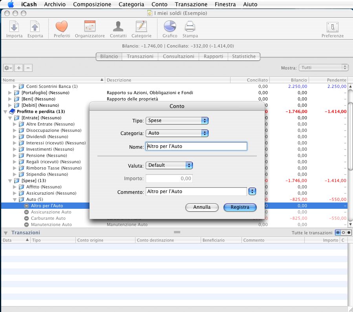Open the Organizzatore calendar icon
353x312 pixels.
click(x=90, y=27)
